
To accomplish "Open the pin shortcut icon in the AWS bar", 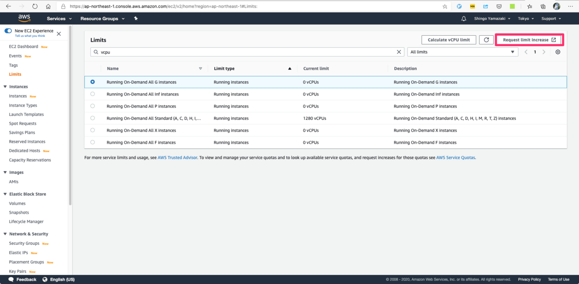I will pyautogui.click(x=136, y=18).
